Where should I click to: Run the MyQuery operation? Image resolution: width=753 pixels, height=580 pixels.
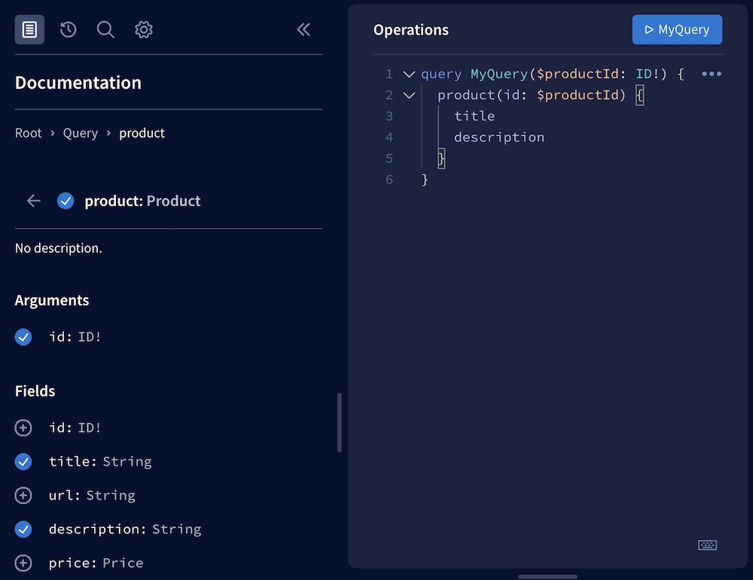677,29
